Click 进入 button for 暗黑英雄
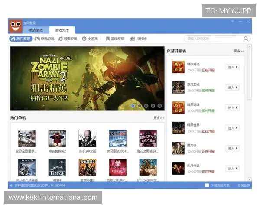Viewport: 260px width, 208px height. pyautogui.click(x=232, y=107)
